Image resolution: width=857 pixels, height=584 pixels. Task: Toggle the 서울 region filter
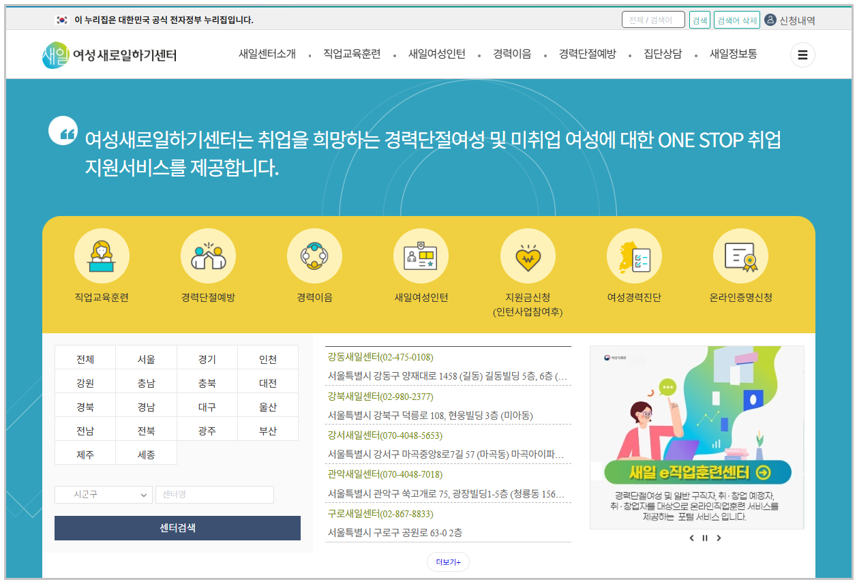point(146,357)
